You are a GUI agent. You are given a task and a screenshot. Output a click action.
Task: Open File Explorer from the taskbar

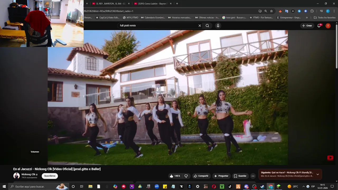(90, 187)
